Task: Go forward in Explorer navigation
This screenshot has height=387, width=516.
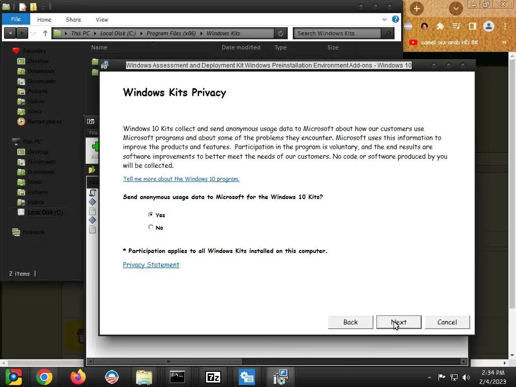Action: tap(22, 33)
